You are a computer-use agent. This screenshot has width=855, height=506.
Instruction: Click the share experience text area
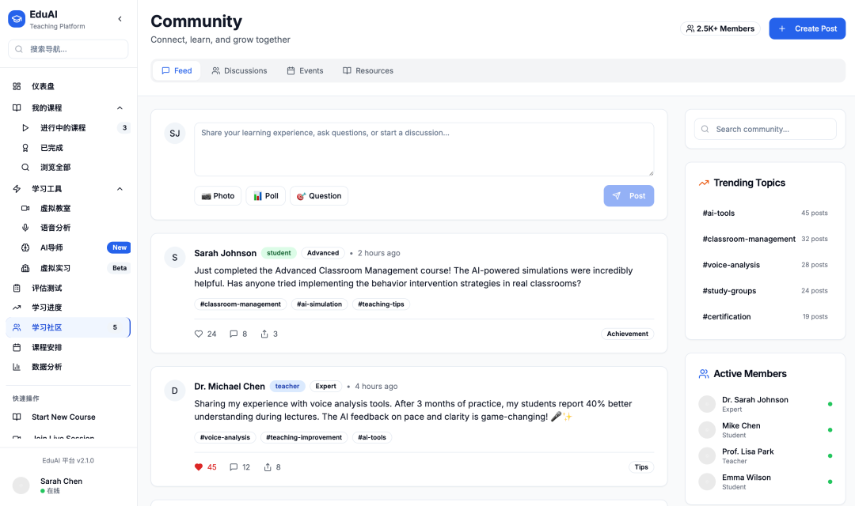pos(424,149)
